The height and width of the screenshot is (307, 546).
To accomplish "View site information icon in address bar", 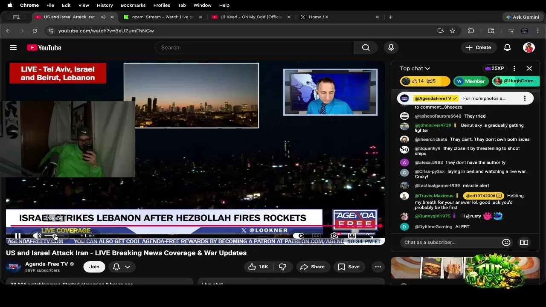I will pos(51,31).
